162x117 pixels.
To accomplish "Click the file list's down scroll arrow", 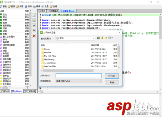I will tap(119, 68).
